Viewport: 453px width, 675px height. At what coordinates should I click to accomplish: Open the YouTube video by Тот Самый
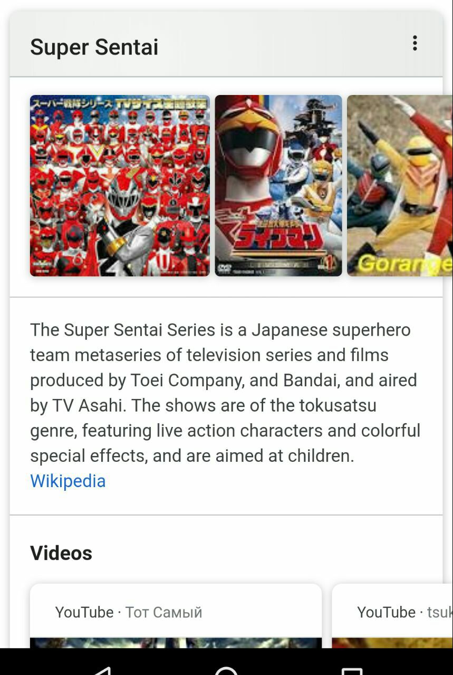[176, 616]
